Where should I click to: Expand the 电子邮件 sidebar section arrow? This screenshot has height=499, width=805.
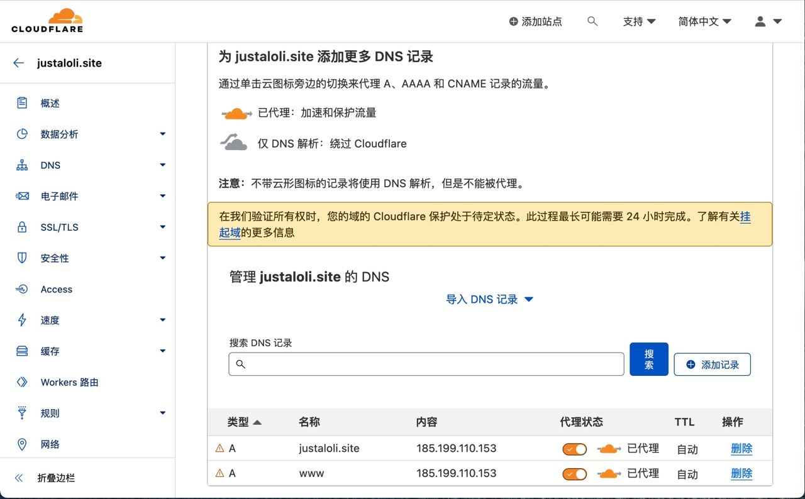pos(163,196)
